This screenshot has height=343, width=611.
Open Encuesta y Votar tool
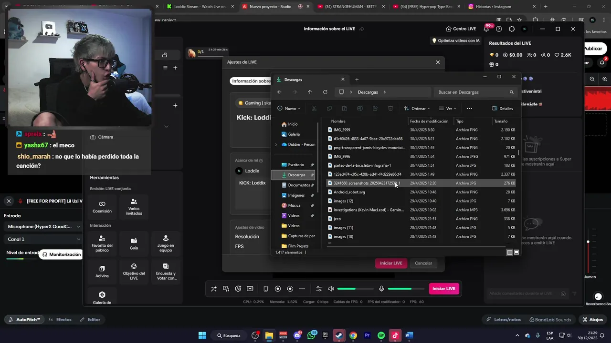[166, 272]
